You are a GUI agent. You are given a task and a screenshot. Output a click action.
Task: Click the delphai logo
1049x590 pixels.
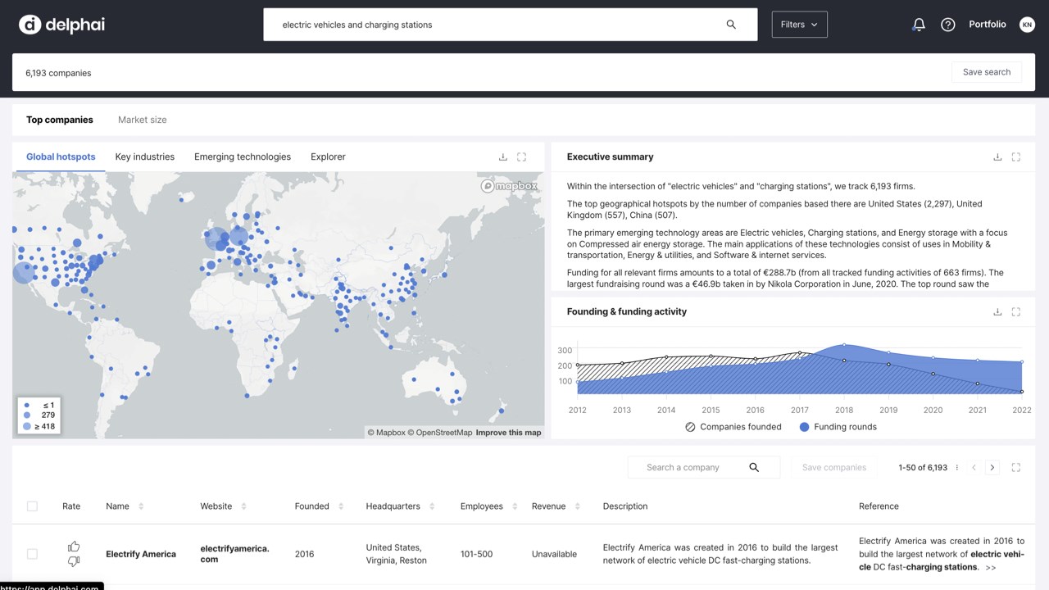point(61,25)
